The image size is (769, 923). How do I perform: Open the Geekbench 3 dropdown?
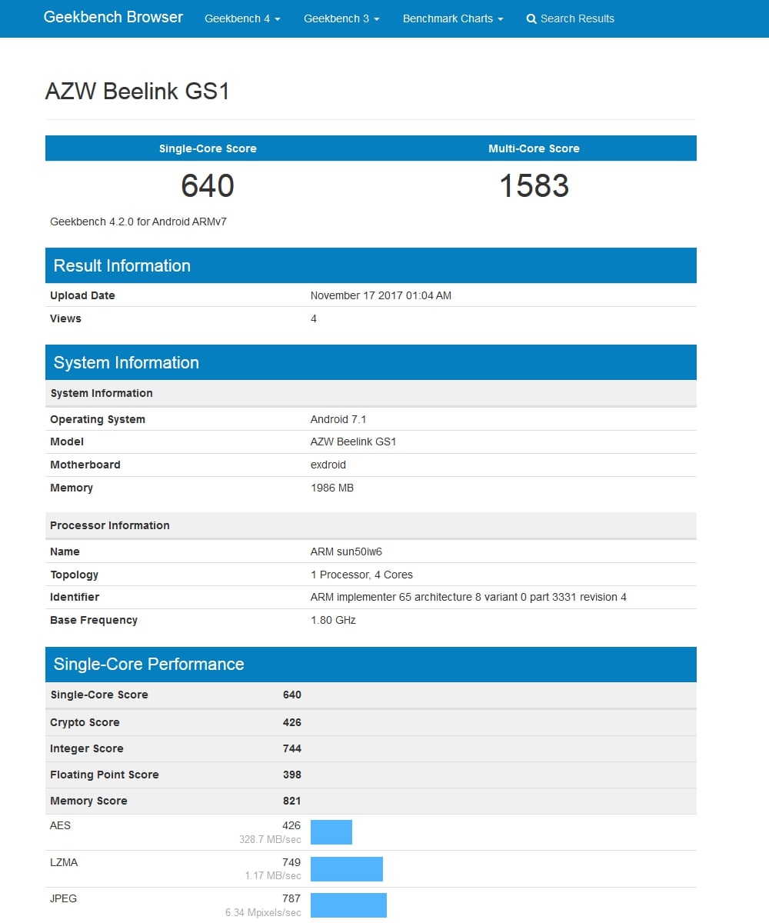(341, 18)
